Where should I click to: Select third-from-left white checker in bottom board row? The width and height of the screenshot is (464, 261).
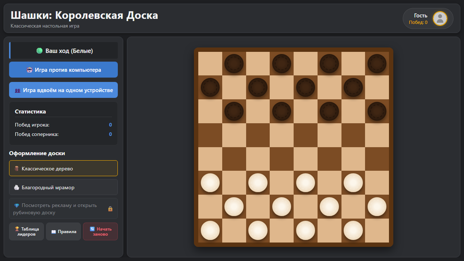click(x=306, y=231)
